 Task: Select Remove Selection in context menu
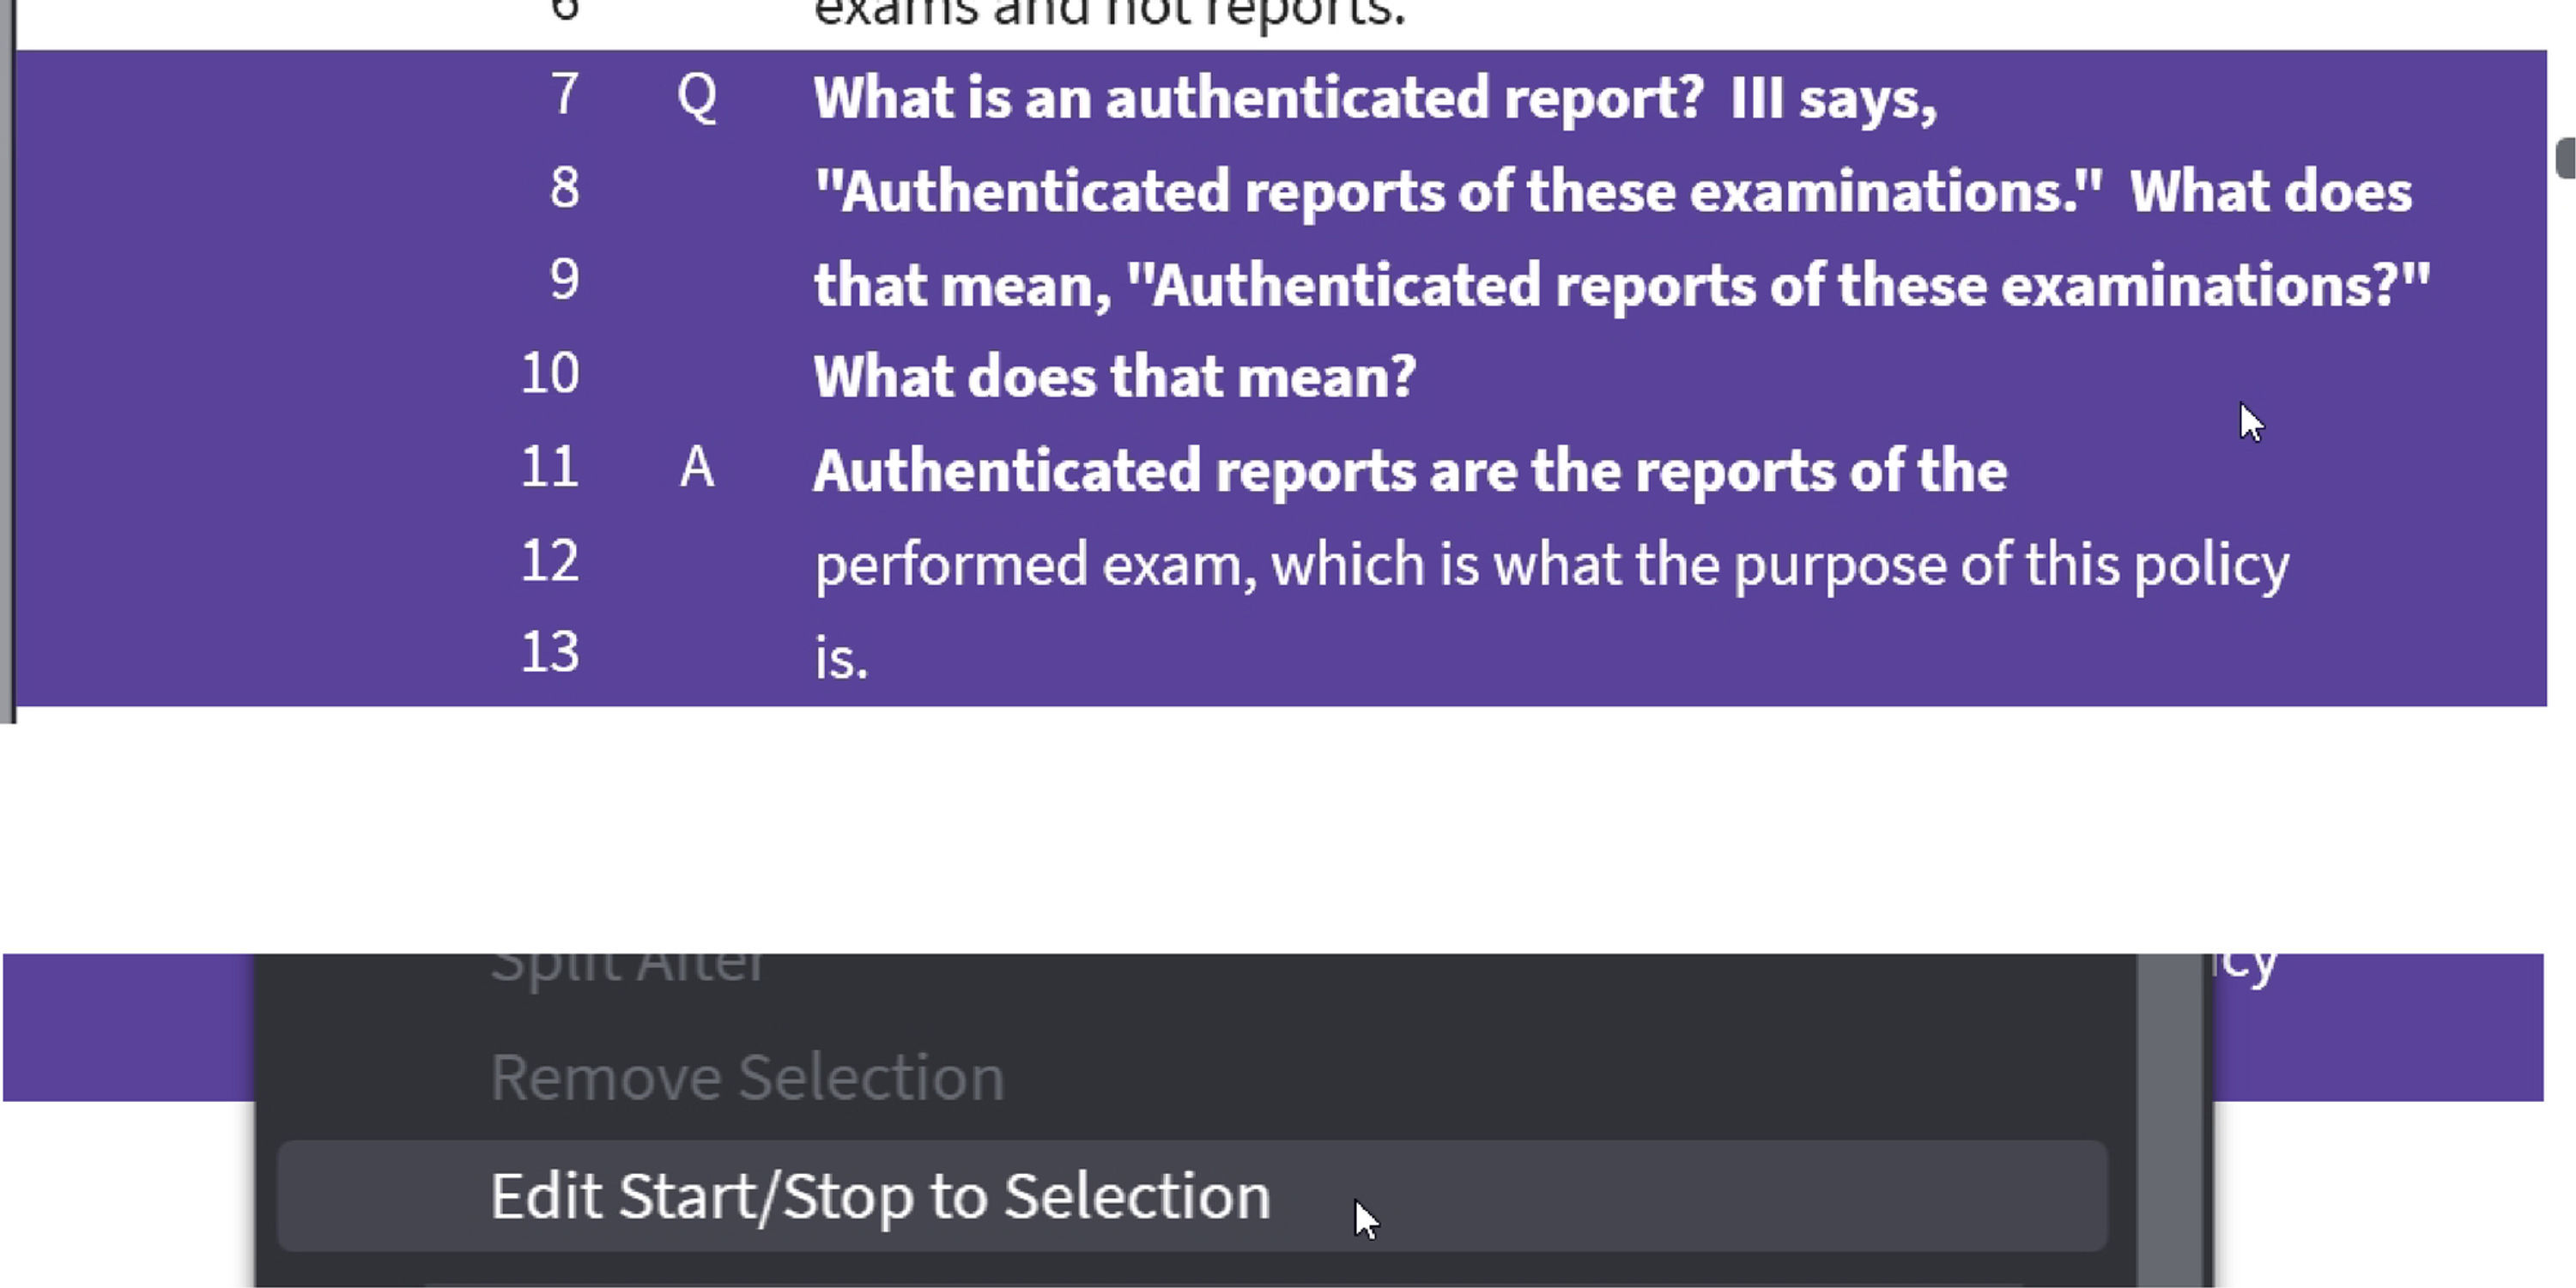(x=747, y=1078)
